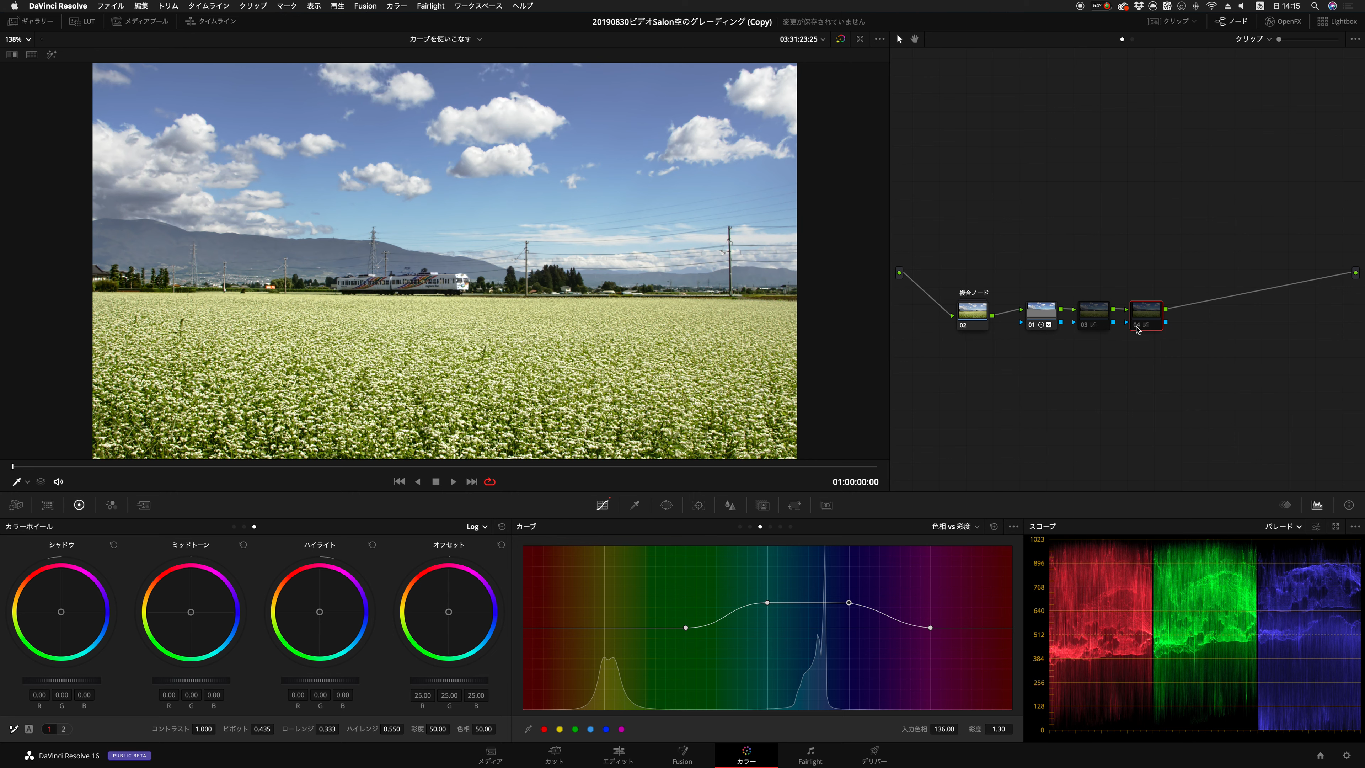Click the Scopes waveform icon
The width and height of the screenshot is (1365, 768).
click(1317, 505)
